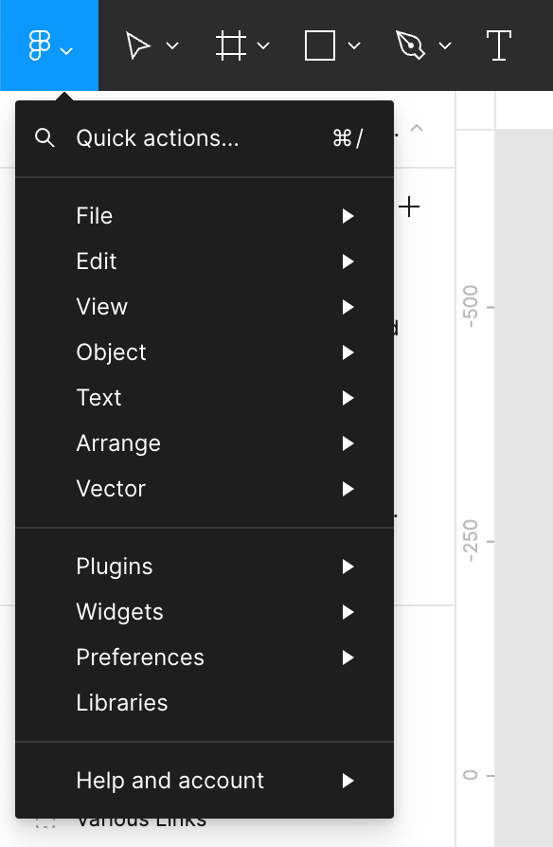Image resolution: width=553 pixels, height=847 pixels.
Task: Click the Quick actions search field
Action: click(x=189, y=137)
